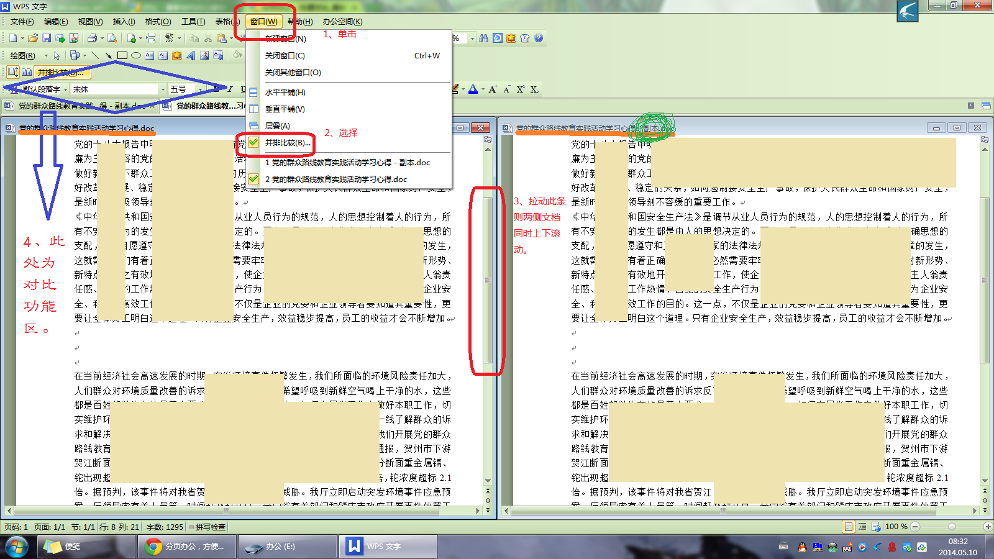Select the Oval drawing shape tool
The height and width of the screenshot is (559, 994).
pos(136,55)
